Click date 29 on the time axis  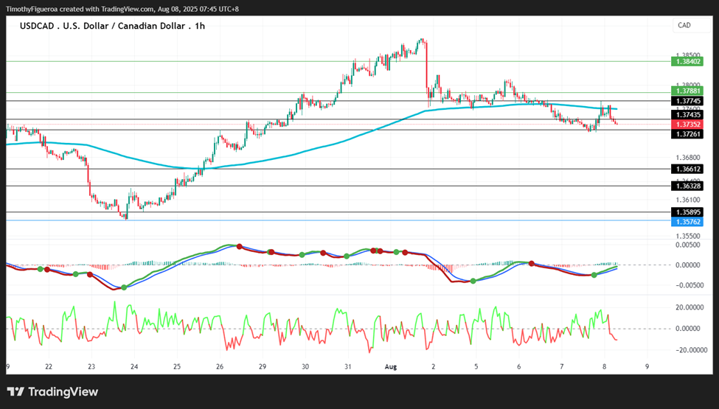tap(263, 366)
